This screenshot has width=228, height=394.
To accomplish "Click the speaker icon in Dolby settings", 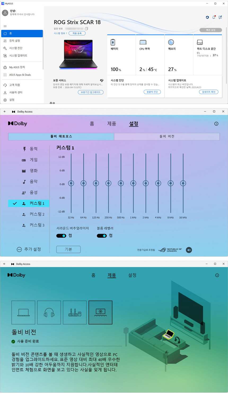I will [x=189, y=250].
